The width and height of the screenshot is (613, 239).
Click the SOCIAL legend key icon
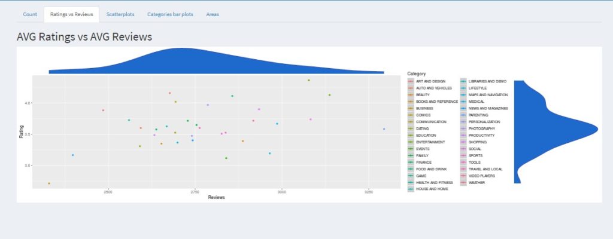pyautogui.click(x=464, y=149)
